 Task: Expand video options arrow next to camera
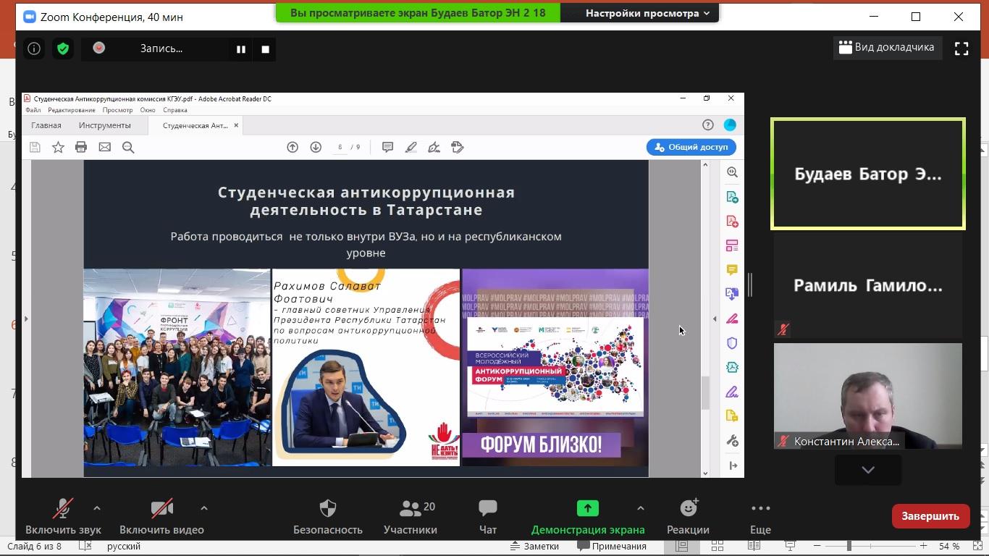204,508
